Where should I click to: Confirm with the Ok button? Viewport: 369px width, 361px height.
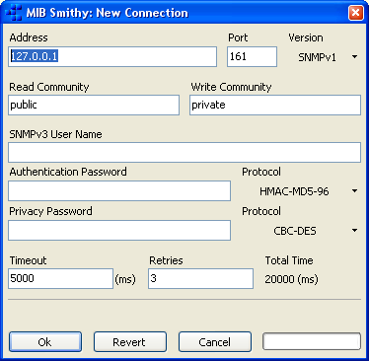click(x=45, y=342)
